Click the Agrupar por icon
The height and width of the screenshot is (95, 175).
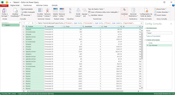85,10
